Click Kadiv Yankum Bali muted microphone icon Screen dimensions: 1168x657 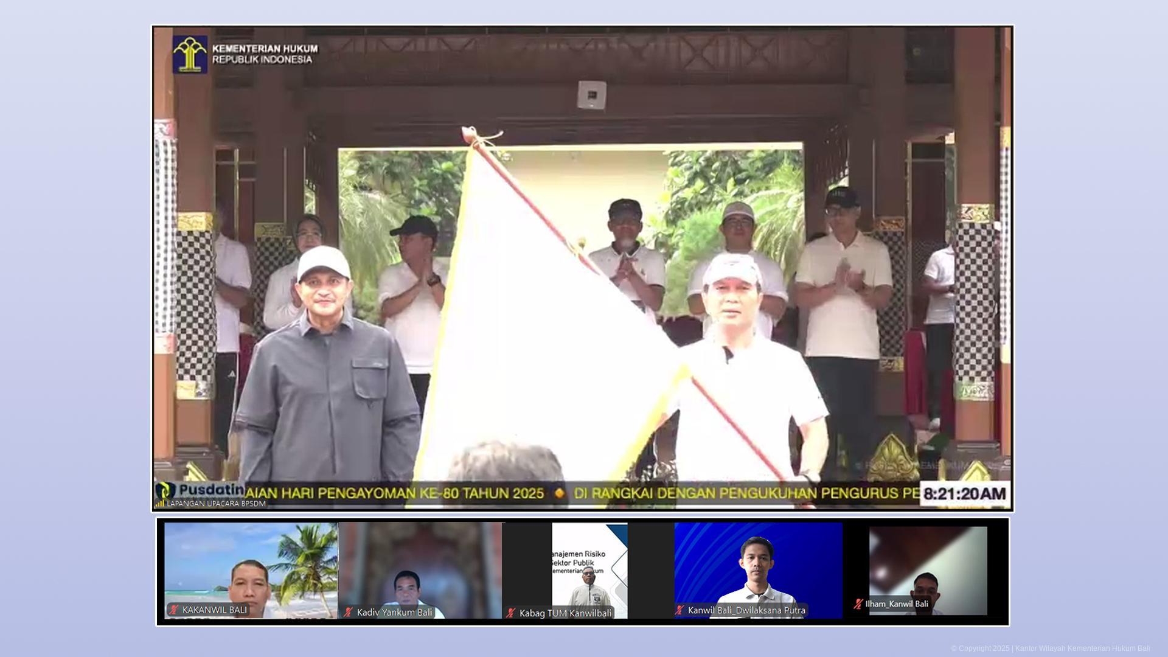tap(348, 612)
